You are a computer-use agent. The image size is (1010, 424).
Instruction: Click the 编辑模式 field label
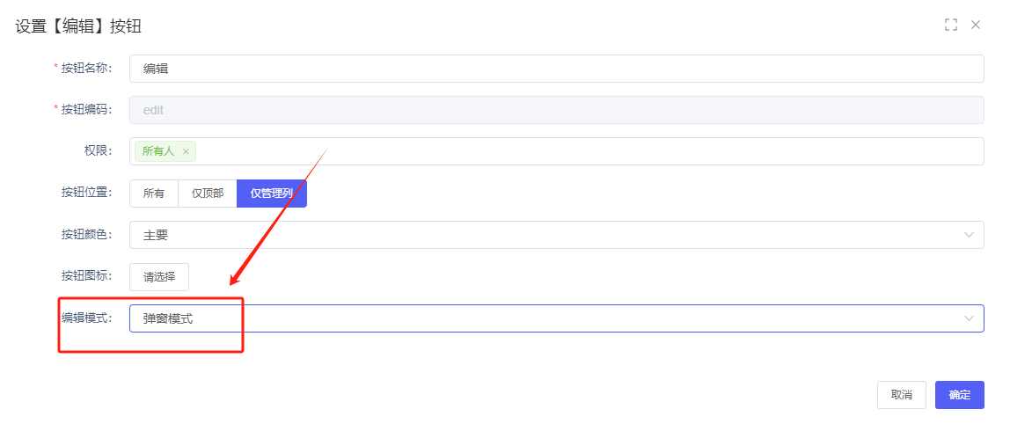86,318
